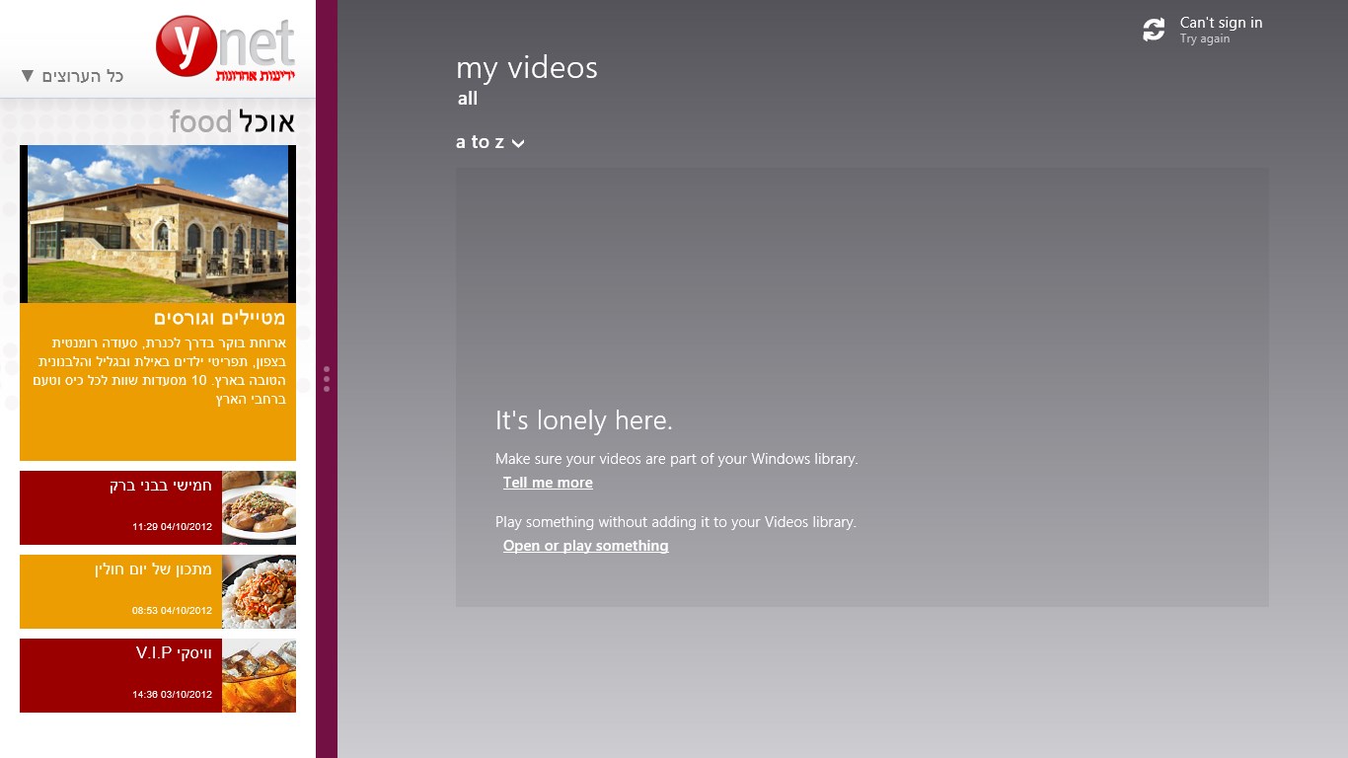1348x758 pixels.
Task: Click the dish thumbnail for מתכון של יום חולין
Action: coord(259,591)
